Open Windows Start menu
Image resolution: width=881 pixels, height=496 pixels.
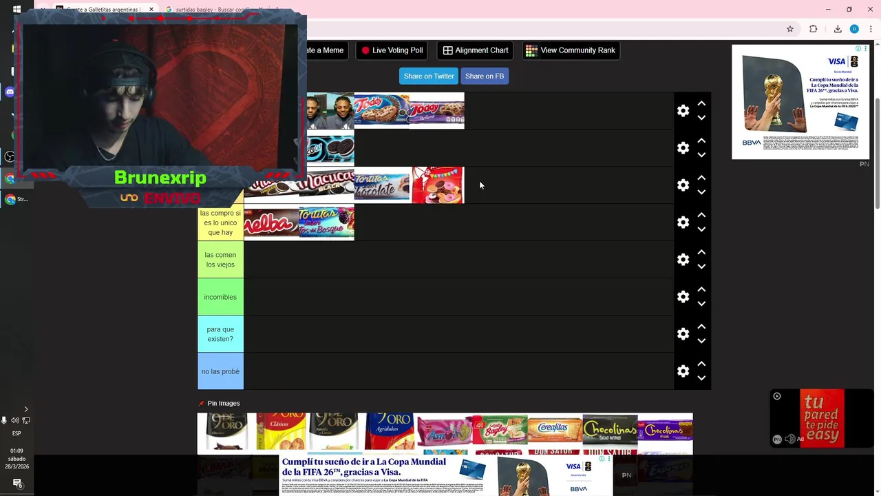[17, 10]
